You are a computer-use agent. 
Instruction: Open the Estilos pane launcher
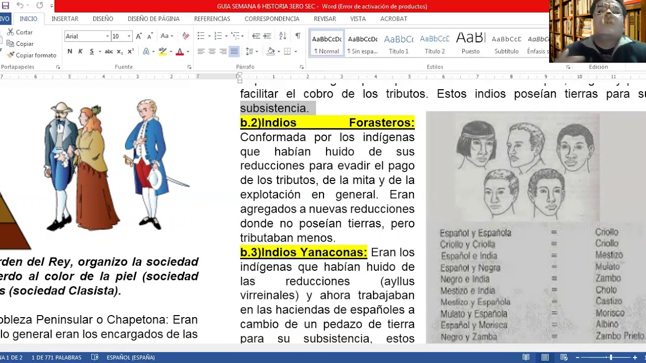point(568,67)
